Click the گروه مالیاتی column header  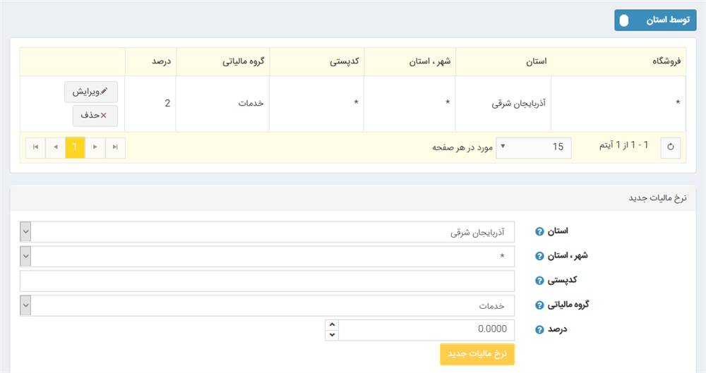tap(222, 61)
